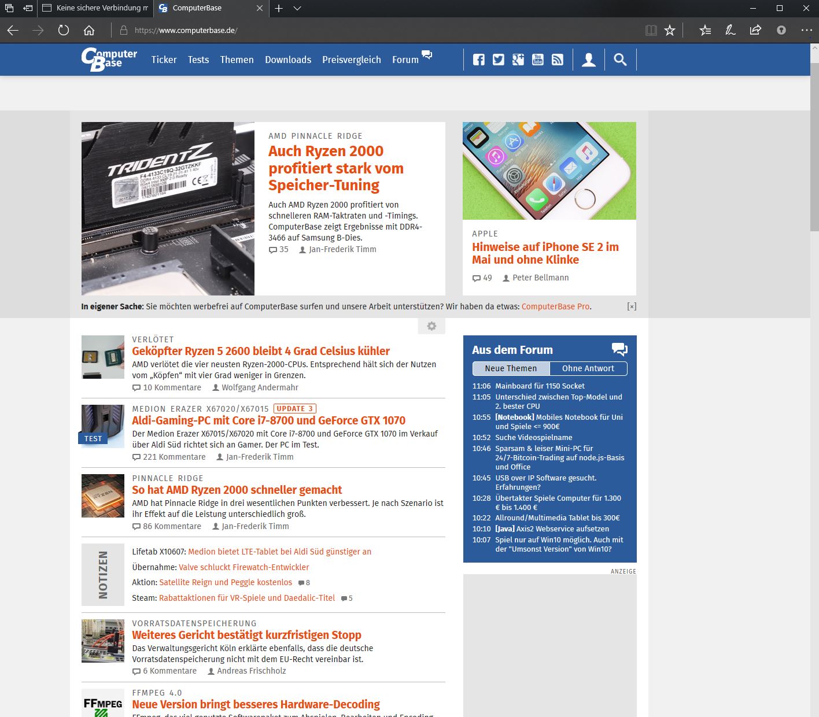
Task: Switch forum box to 'Ohne Antwort'
Action: tap(588, 368)
